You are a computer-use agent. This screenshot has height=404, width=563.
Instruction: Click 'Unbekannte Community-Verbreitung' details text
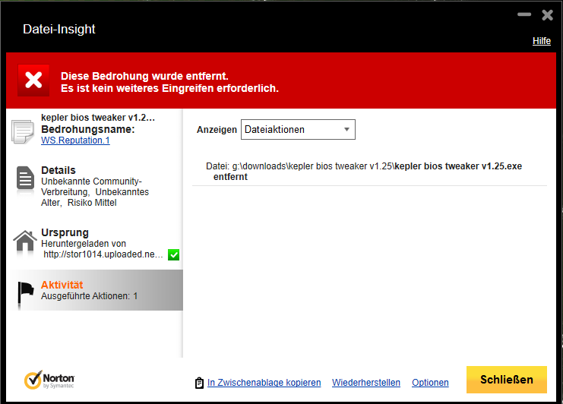coord(92,187)
